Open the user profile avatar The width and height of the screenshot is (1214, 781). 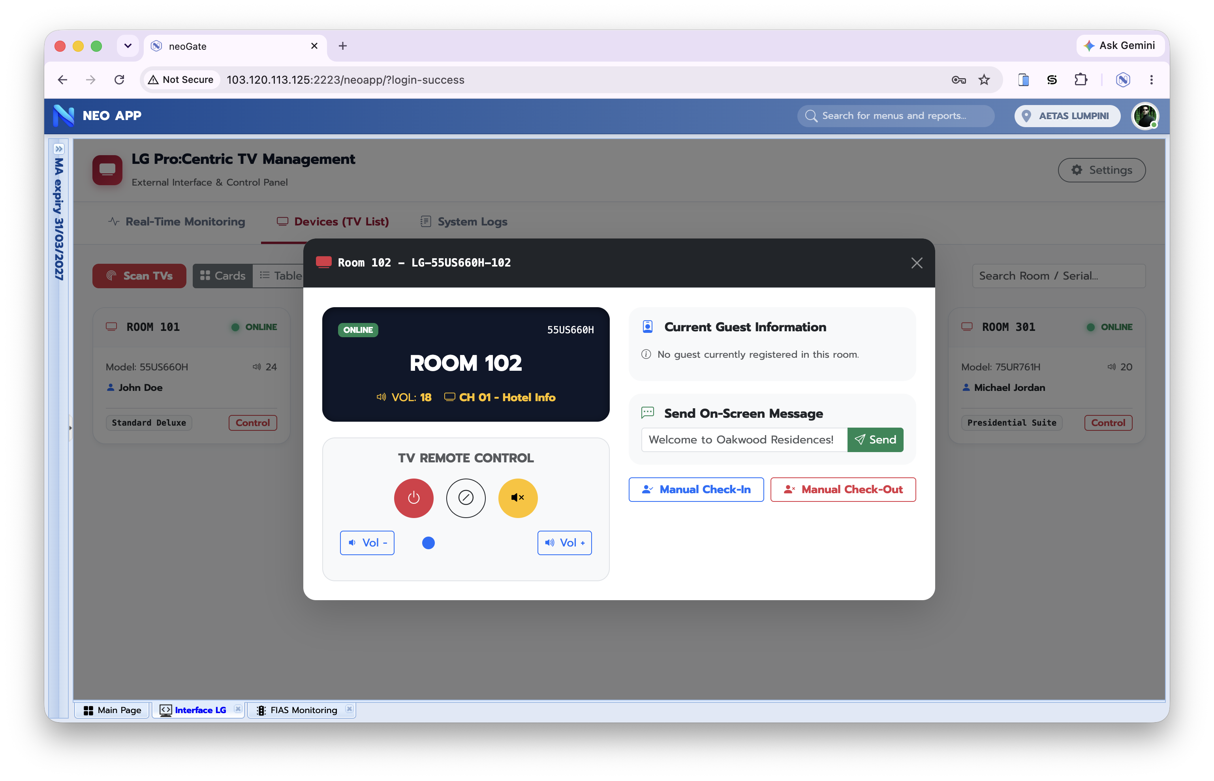click(1144, 116)
